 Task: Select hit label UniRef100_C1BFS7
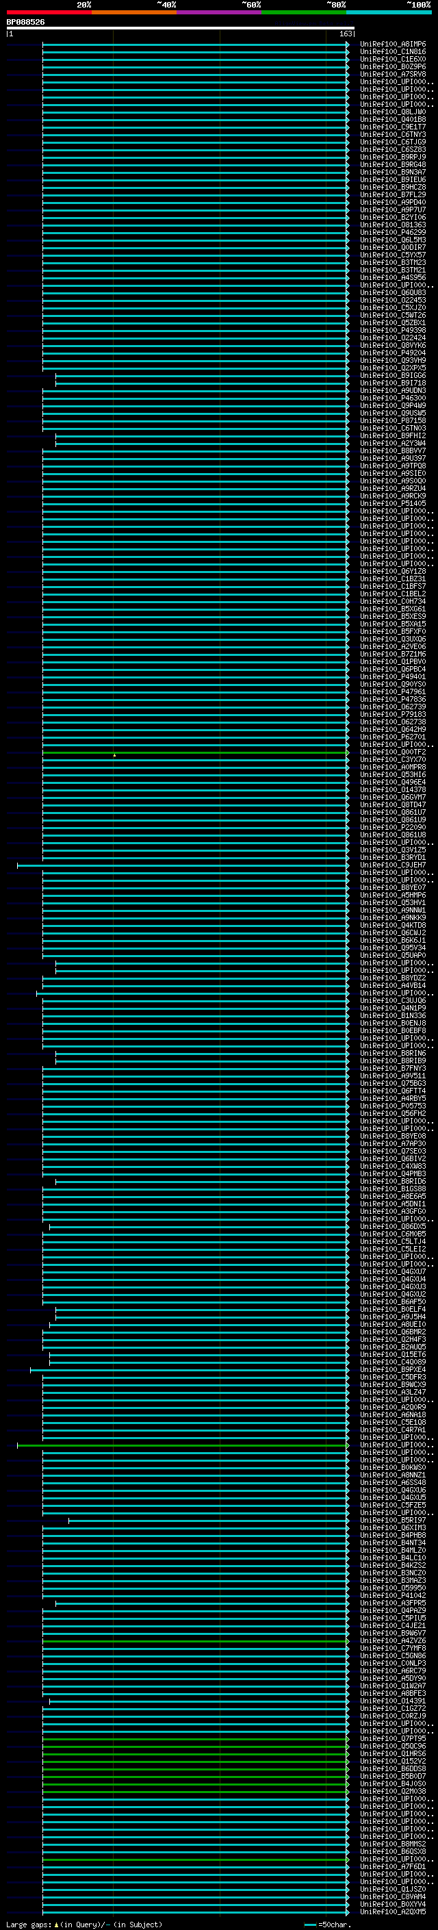click(x=393, y=586)
